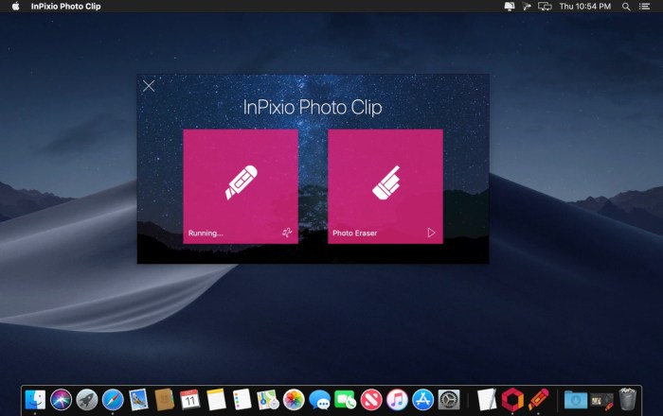The height and width of the screenshot is (416, 663).
Task: Open the Photo Eraser tile
Action: (x=385, y=186)
